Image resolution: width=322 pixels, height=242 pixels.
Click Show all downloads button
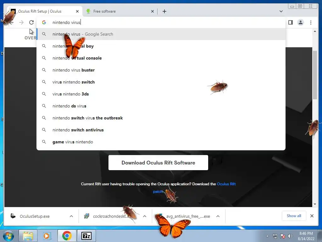point(294,216)
